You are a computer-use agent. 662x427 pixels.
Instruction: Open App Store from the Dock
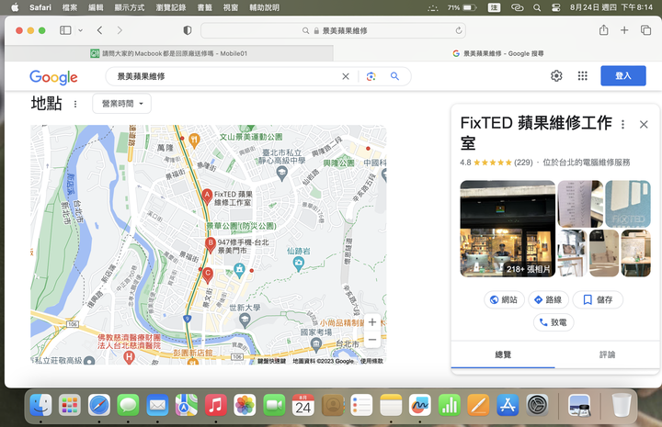tap(508, 405)
